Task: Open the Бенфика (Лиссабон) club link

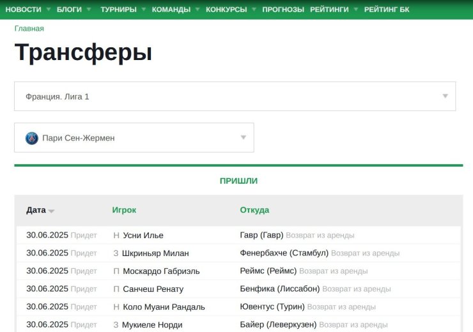Action: tap(279, 289)
